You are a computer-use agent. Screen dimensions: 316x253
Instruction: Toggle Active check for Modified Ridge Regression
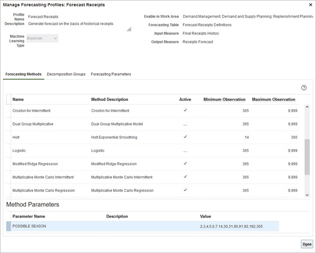point(185,163)
